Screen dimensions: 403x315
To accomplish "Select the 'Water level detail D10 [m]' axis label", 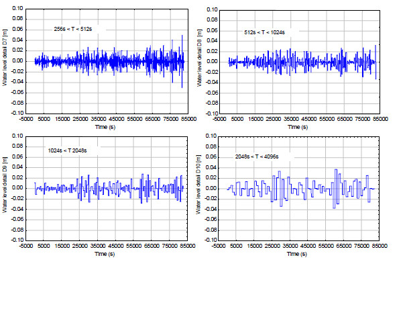I will [x=198, y=185].
